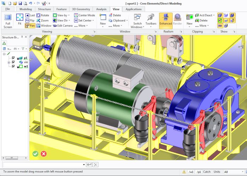Open the Toolbars dropdown menu
Viewport: 247px width, 176px height.
coord(151,20)
